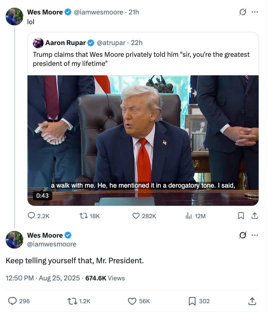Share the main tweet via bottom share icon
This screenshot has height=314, width=267.
tap(252, 301)
